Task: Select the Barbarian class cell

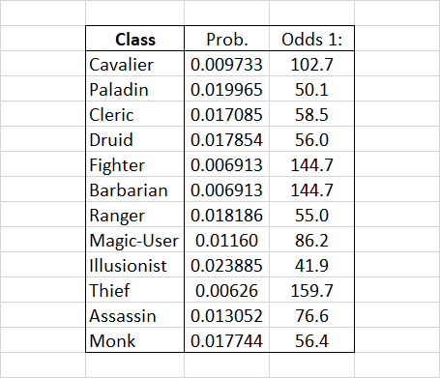Action: click(135, 189)
